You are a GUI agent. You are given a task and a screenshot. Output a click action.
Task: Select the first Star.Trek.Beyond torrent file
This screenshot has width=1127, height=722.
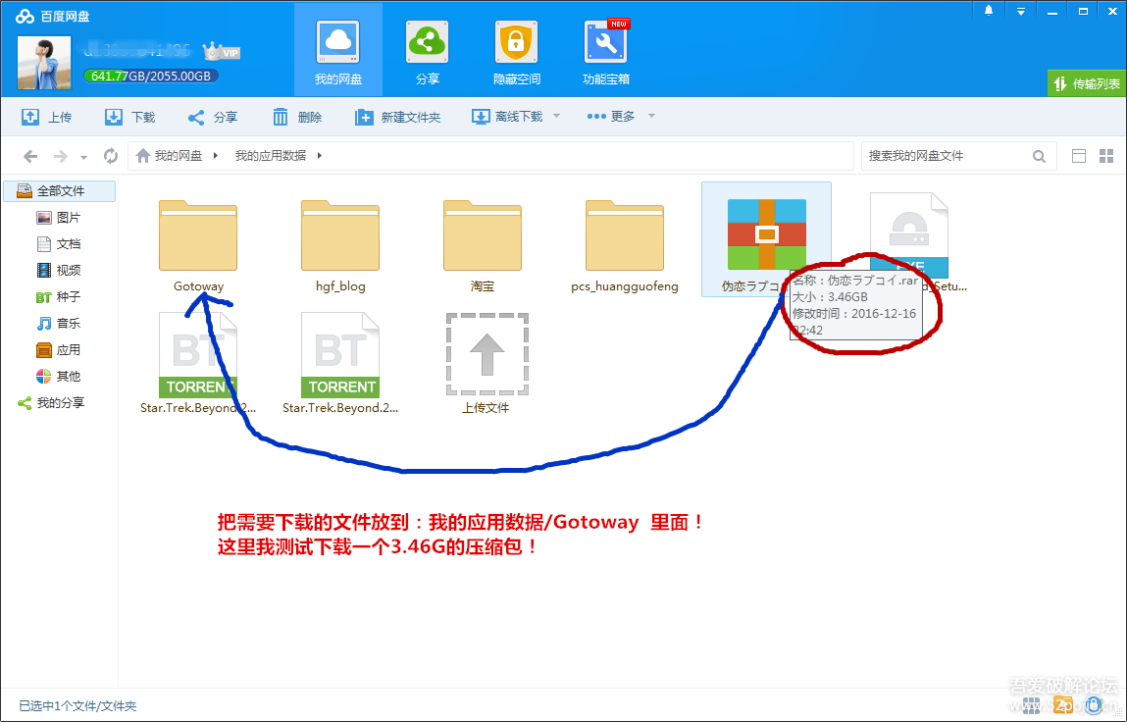click(x=198, y=363)
